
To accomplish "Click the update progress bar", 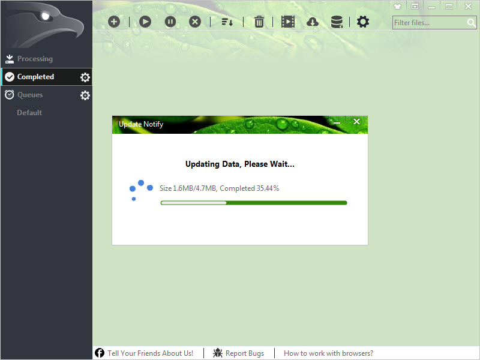I will tap(254, 203).
